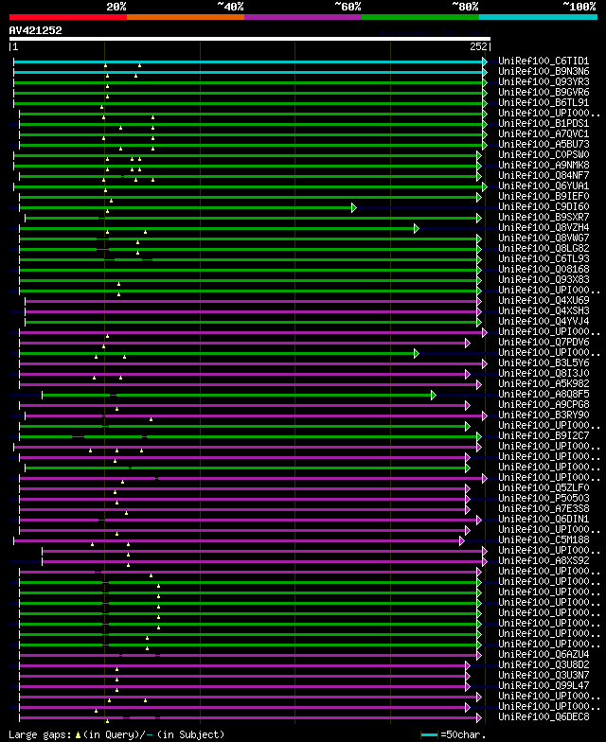Open the UniRef100_Q93YR3 entry
This screenshot has height=742, width=606.
point(544,81)
